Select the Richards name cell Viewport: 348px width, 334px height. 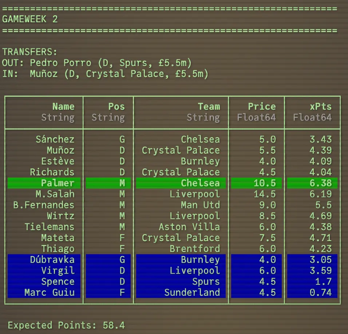click(x=52, y=172)
